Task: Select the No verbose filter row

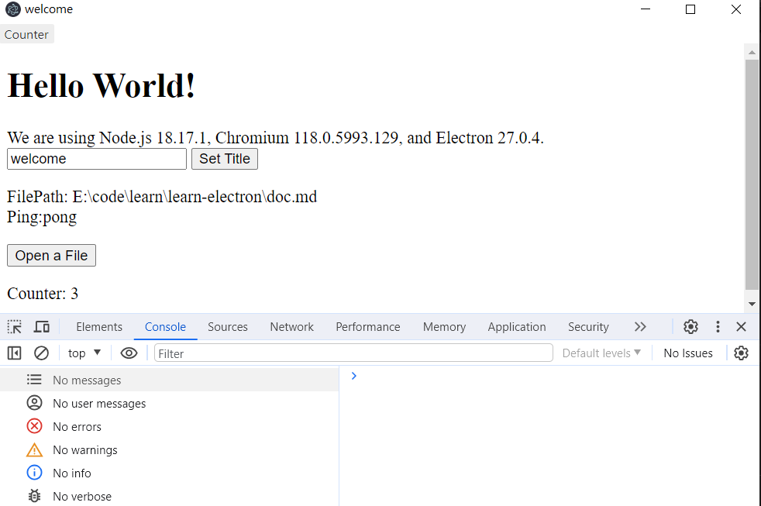Action: [170, 496]
